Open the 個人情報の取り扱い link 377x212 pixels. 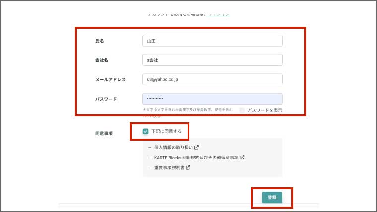[173, 147]
